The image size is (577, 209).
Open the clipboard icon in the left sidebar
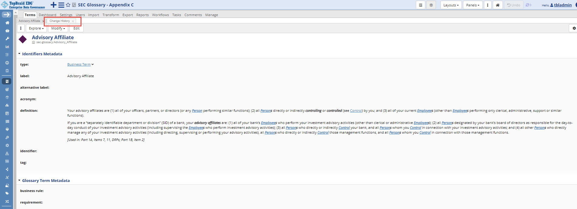[7, 71]
